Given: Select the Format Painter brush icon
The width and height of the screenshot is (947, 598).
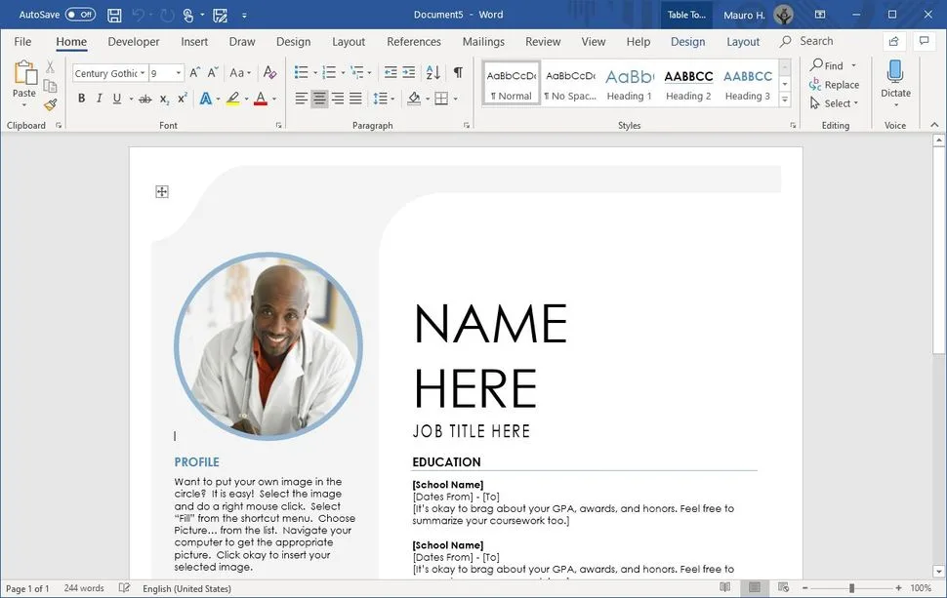Looking at the screenshot, I should (x=51, y=105).
